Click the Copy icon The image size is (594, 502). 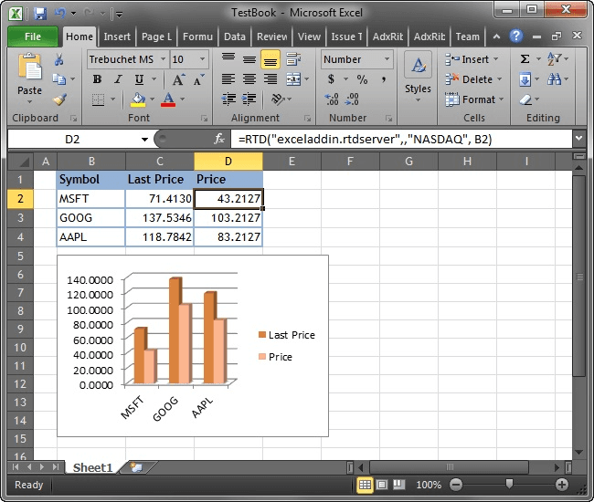point(59,79)
